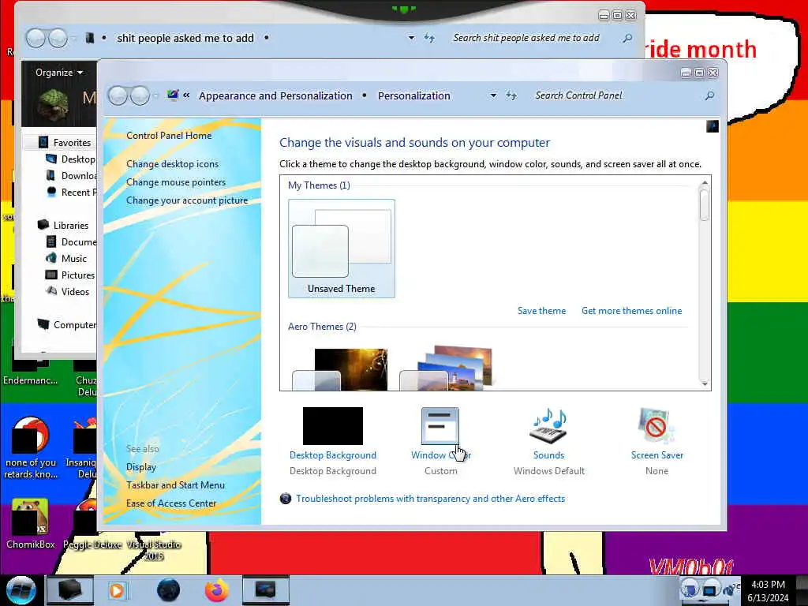This screenshot has height=606, width=808.
Task: Open Firefox from the taskbar
Action: pyautogui.click(x=217, y=590)
